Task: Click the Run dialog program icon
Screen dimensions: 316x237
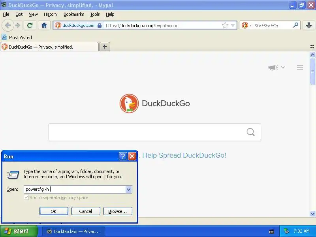Action: (x=13, y=174)
